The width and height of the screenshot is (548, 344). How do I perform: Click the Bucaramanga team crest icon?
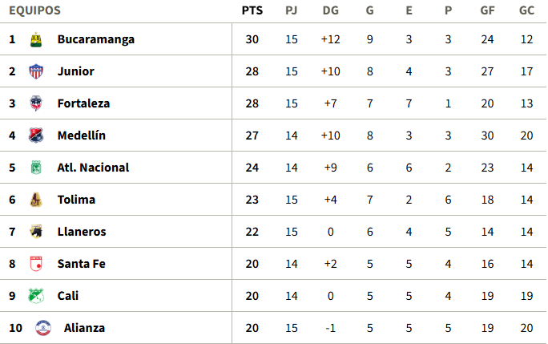click(35, 39)
